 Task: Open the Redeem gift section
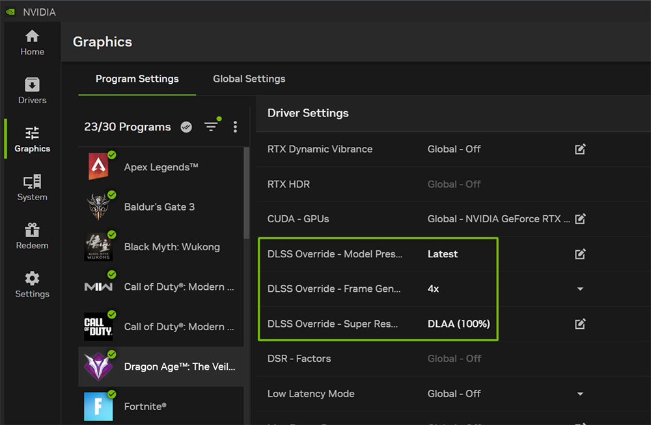[x=32, y=237]
